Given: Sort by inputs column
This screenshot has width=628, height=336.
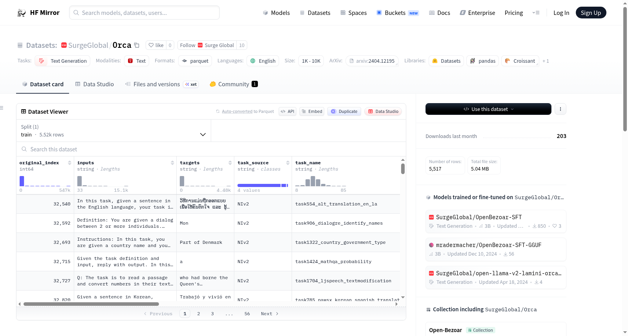Looking at the screenshot, I should (172, 163).
